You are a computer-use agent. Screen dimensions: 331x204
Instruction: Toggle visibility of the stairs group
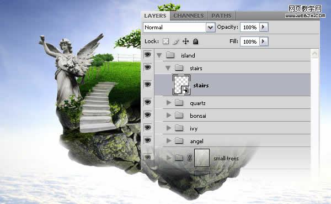tap(147, 67)
